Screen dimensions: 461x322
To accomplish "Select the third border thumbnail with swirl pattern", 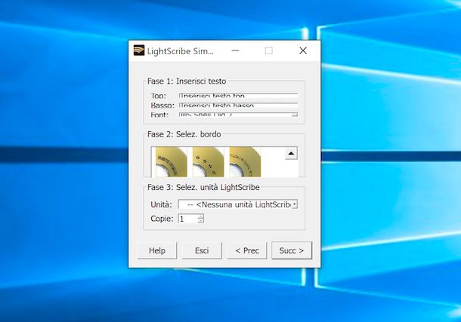I will coord(245,162).
